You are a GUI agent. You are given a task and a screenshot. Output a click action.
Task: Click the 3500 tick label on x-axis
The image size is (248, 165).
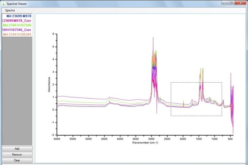(136, 139)
